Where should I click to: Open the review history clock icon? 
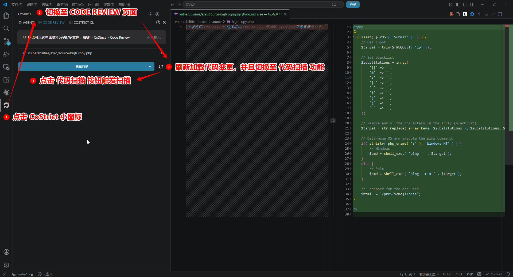click(x=165, y=22)
